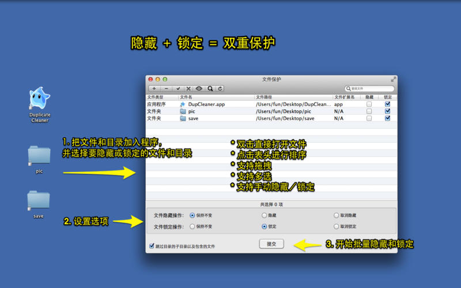Click 文件夹 type cell in save row
The width and height of the screenshot is (461, 288).
(x=154, y=119)
